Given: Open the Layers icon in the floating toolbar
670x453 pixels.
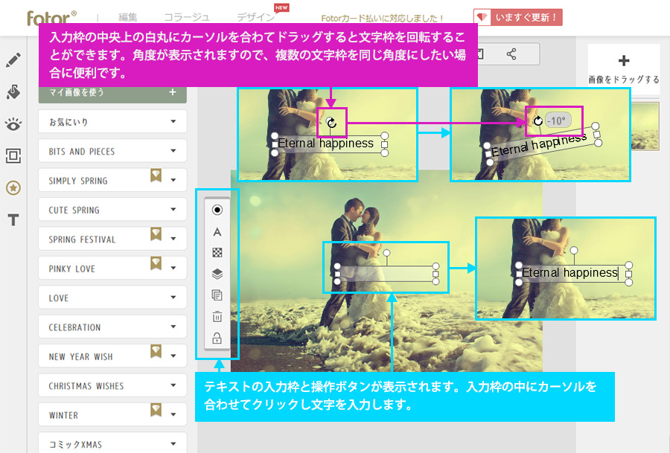Looking at the screenshot, I should [x=217, y=274].
